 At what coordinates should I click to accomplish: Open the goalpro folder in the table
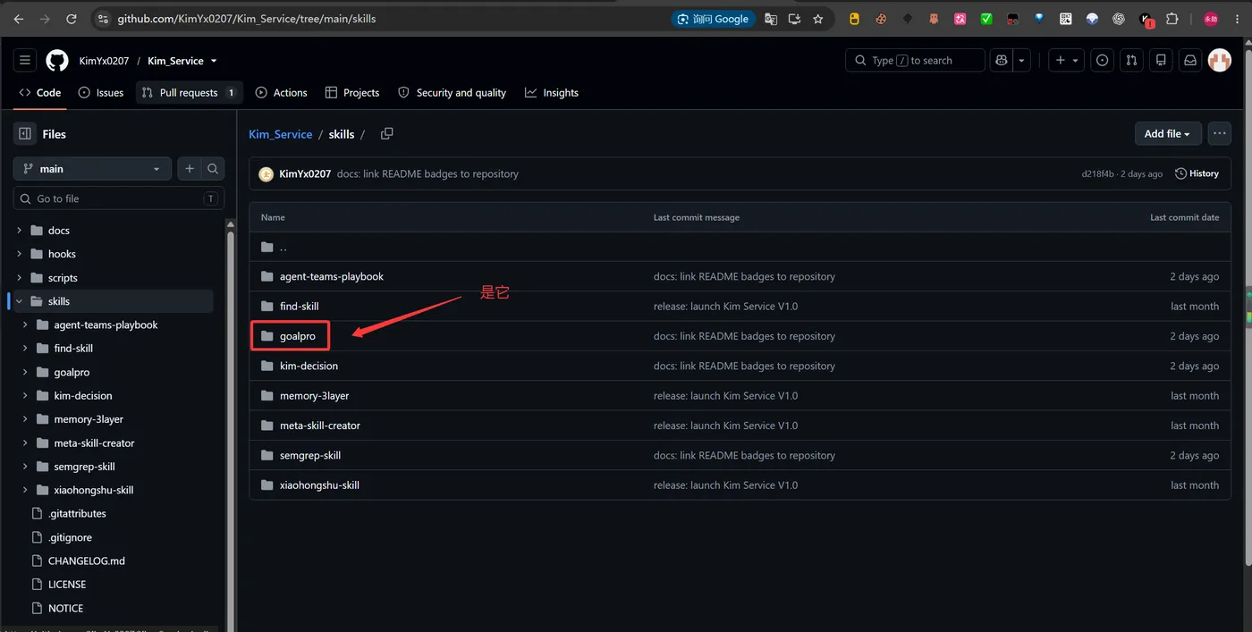point(298,336)
